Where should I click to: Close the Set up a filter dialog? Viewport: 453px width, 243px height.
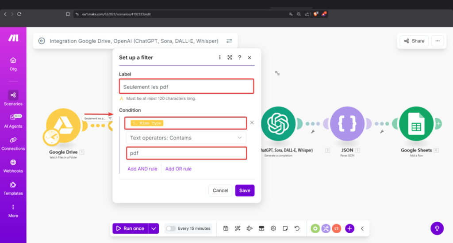point(250,57)
